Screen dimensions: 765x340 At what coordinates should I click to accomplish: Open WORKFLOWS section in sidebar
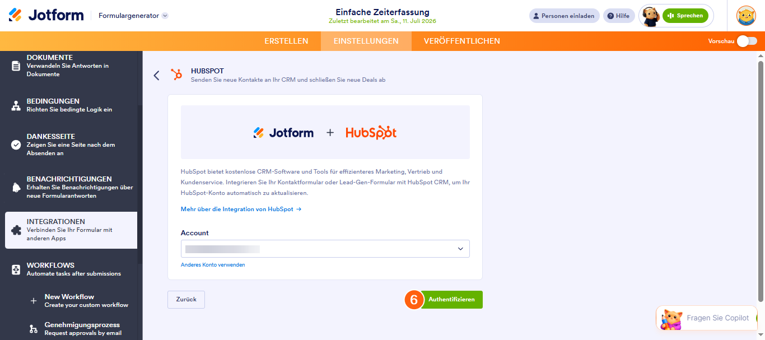(x=71, y=269)
